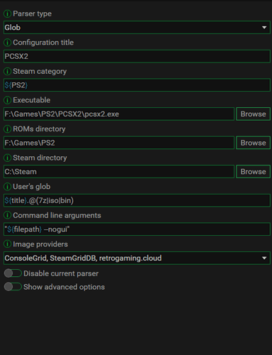This screenshot has width=272, height=355.
Task: Click the Executable path field with pcsx2.exe
Action: pos(119,114)
